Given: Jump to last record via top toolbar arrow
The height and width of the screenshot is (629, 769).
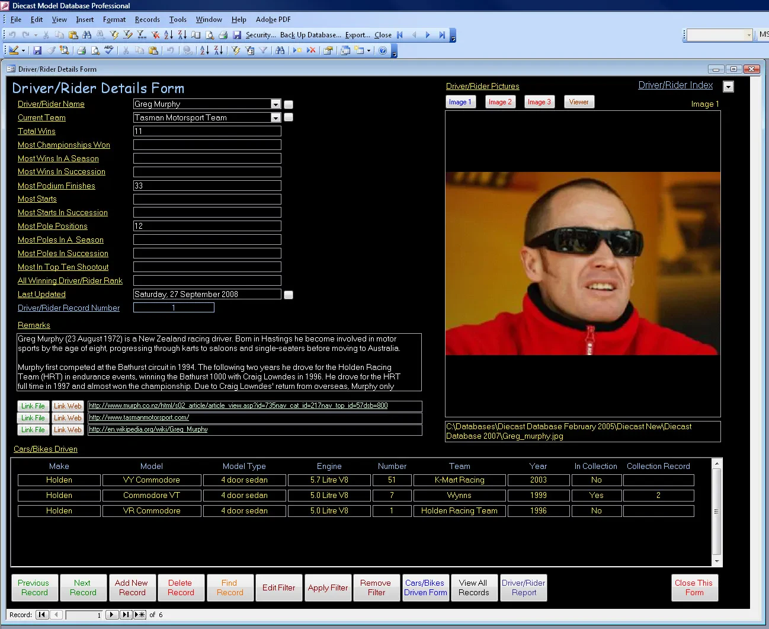Looking at the screenshot, I should (442, 35).
